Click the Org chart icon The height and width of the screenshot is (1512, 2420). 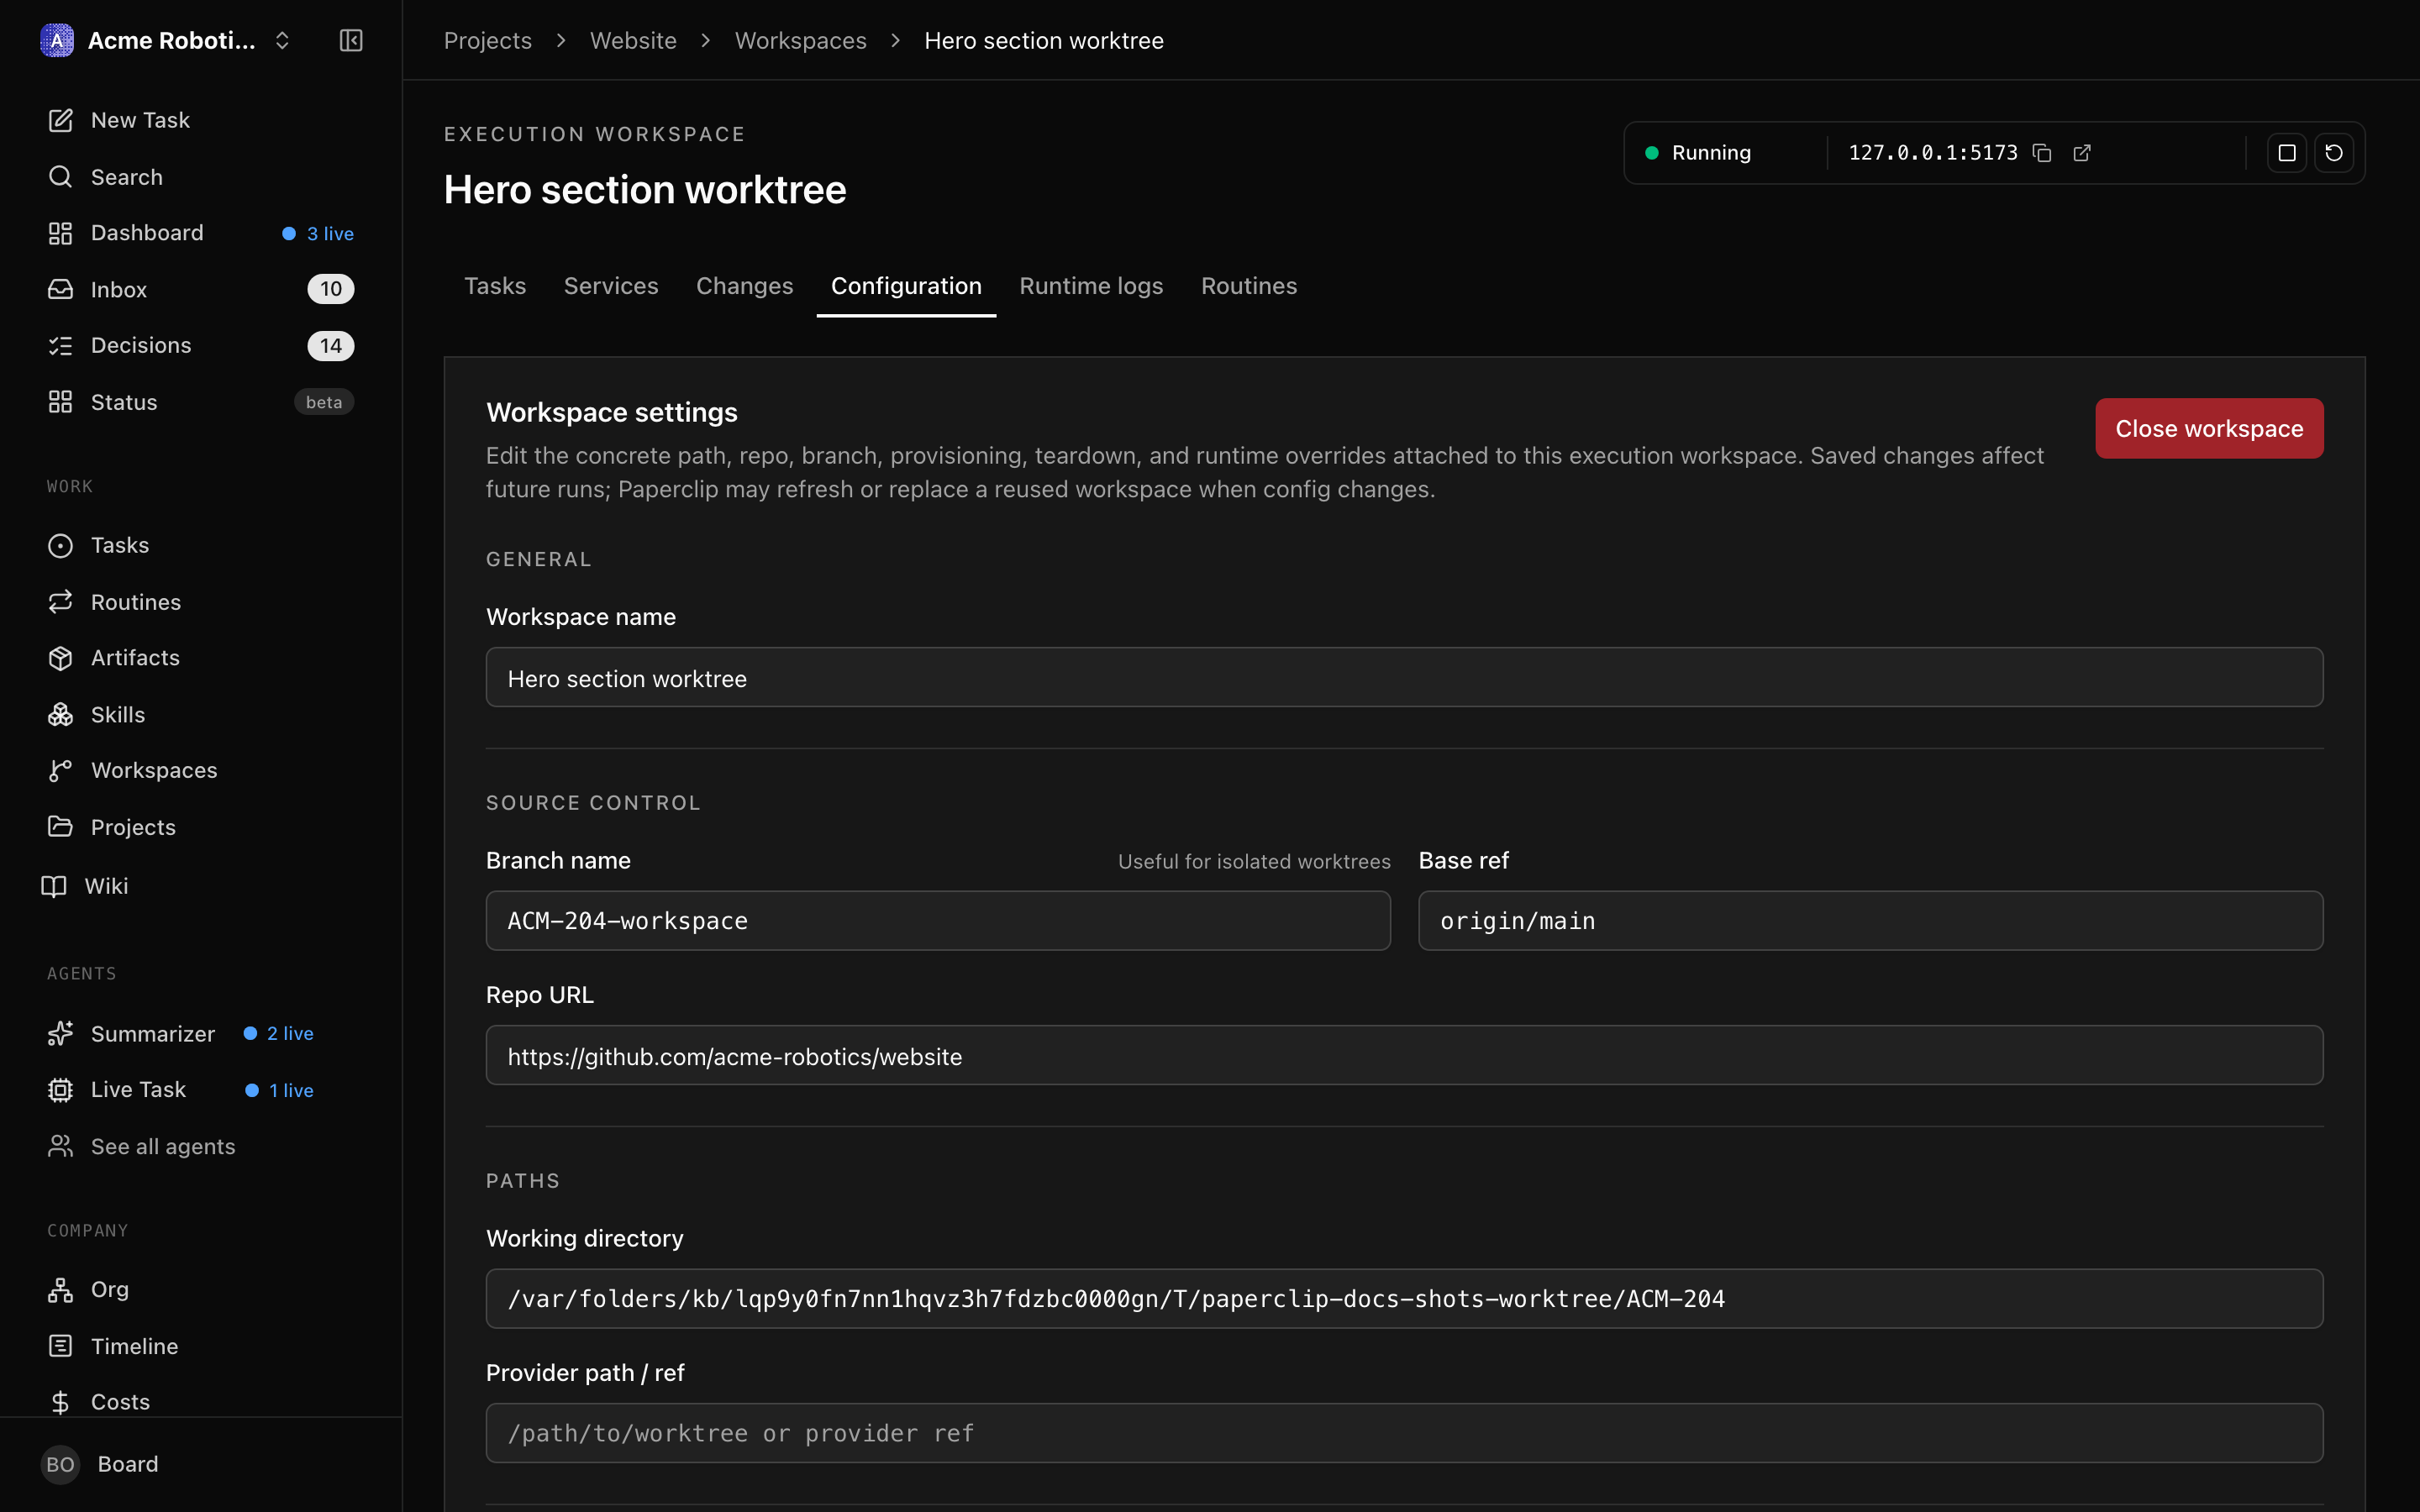point(60,1290)
